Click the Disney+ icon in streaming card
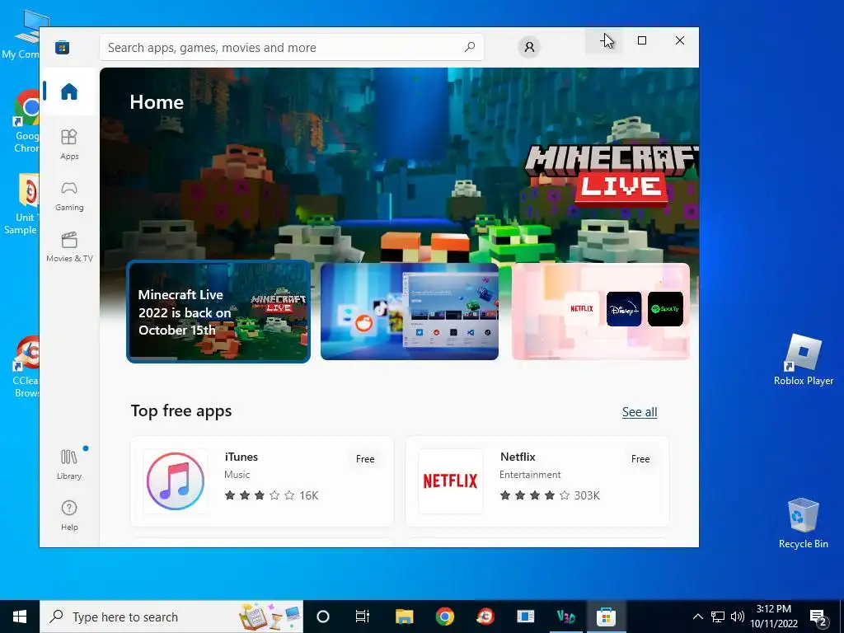The width and height of the screenshot is (844, 633). (624, 309)
